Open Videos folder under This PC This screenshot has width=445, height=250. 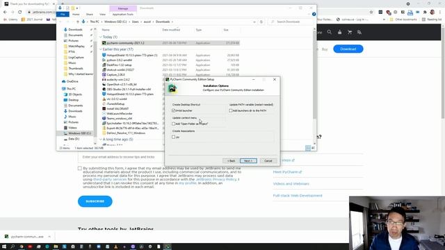tap(72, 128)
